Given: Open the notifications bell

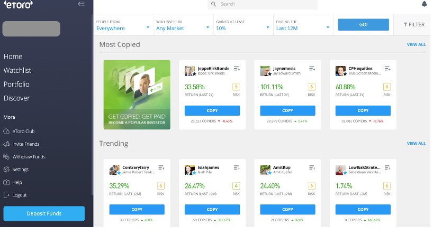Looking at the screenshot, I should pyautogui.click(x=424, y=4).
